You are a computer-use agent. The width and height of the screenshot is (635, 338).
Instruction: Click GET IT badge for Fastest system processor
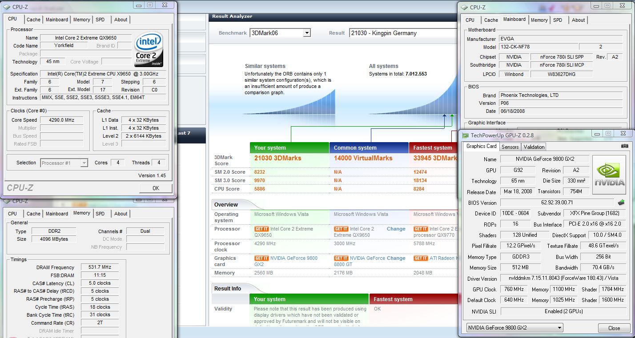(x=421, y=229)
